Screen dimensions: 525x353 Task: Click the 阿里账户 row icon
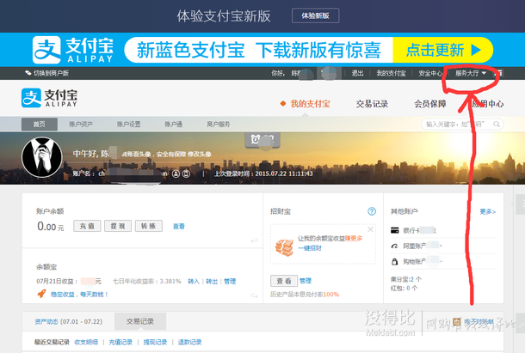click(x=395, y=246)
